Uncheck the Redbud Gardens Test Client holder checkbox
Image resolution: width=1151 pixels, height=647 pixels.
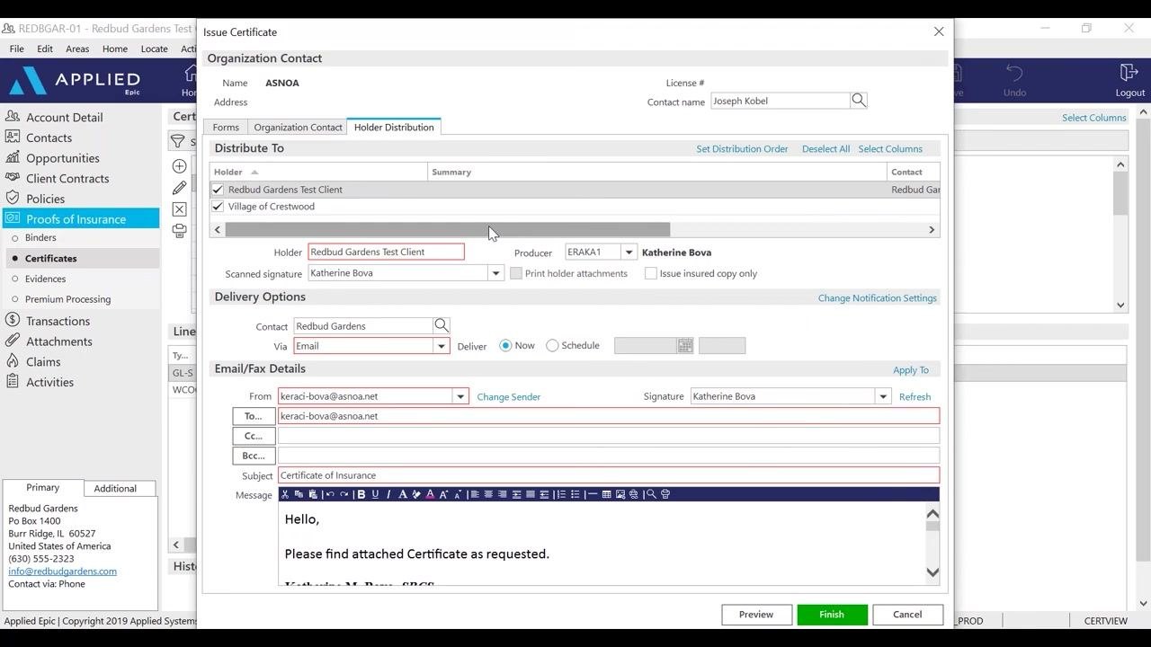point(218,190)
